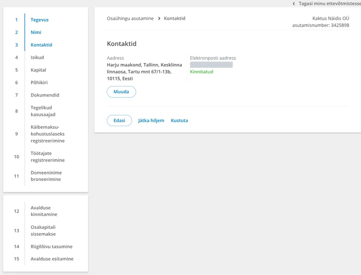Navigate to the Kapital step
361x275 pixels.
(38, 70)
